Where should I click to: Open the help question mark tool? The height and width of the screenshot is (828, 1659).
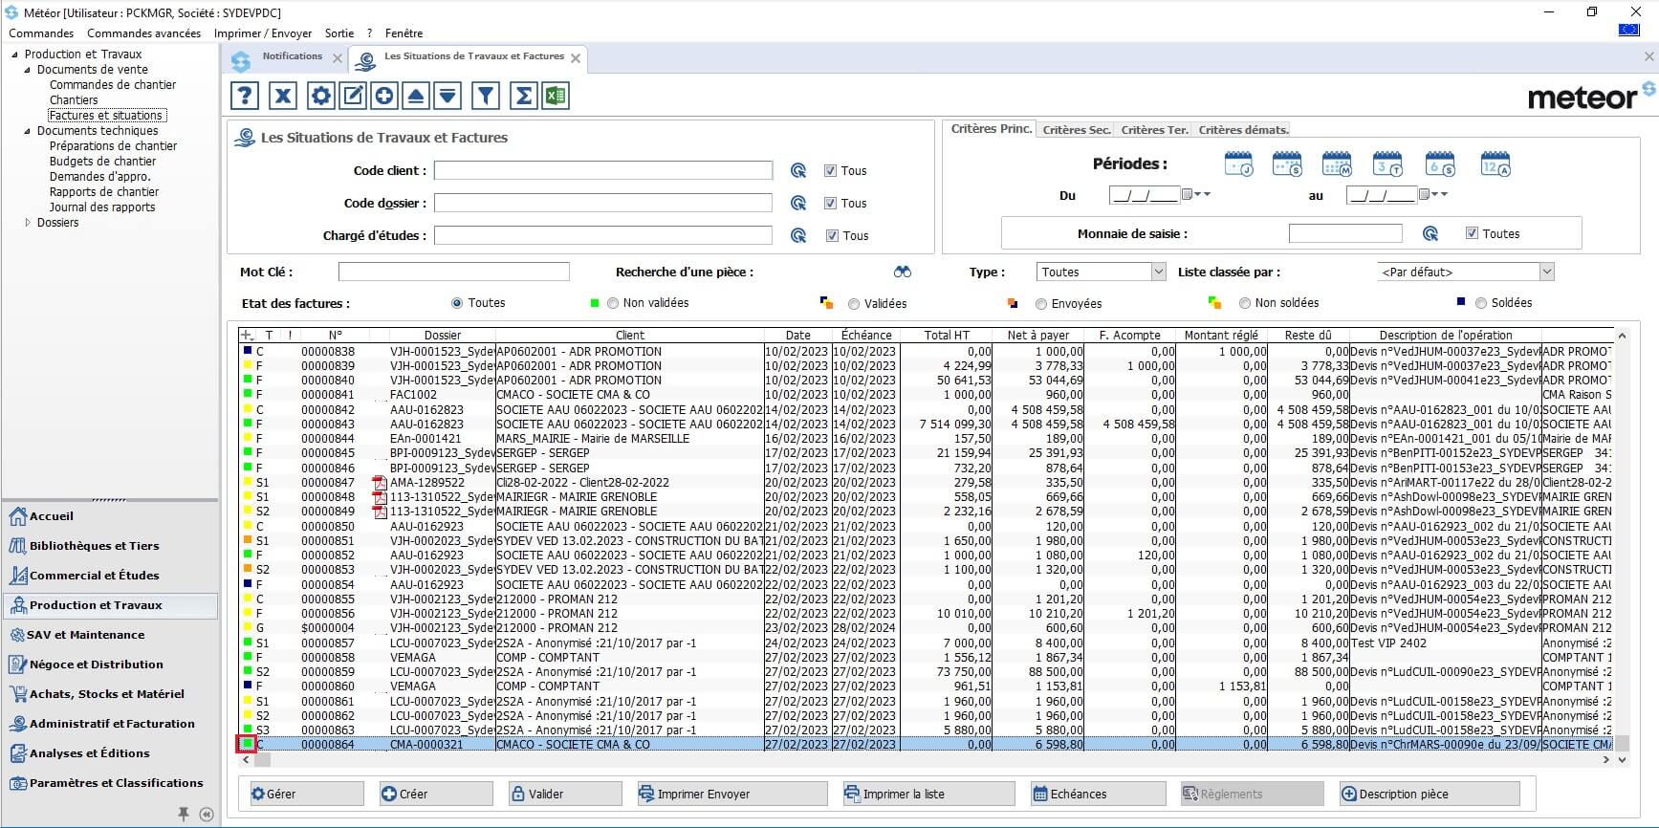245,96
